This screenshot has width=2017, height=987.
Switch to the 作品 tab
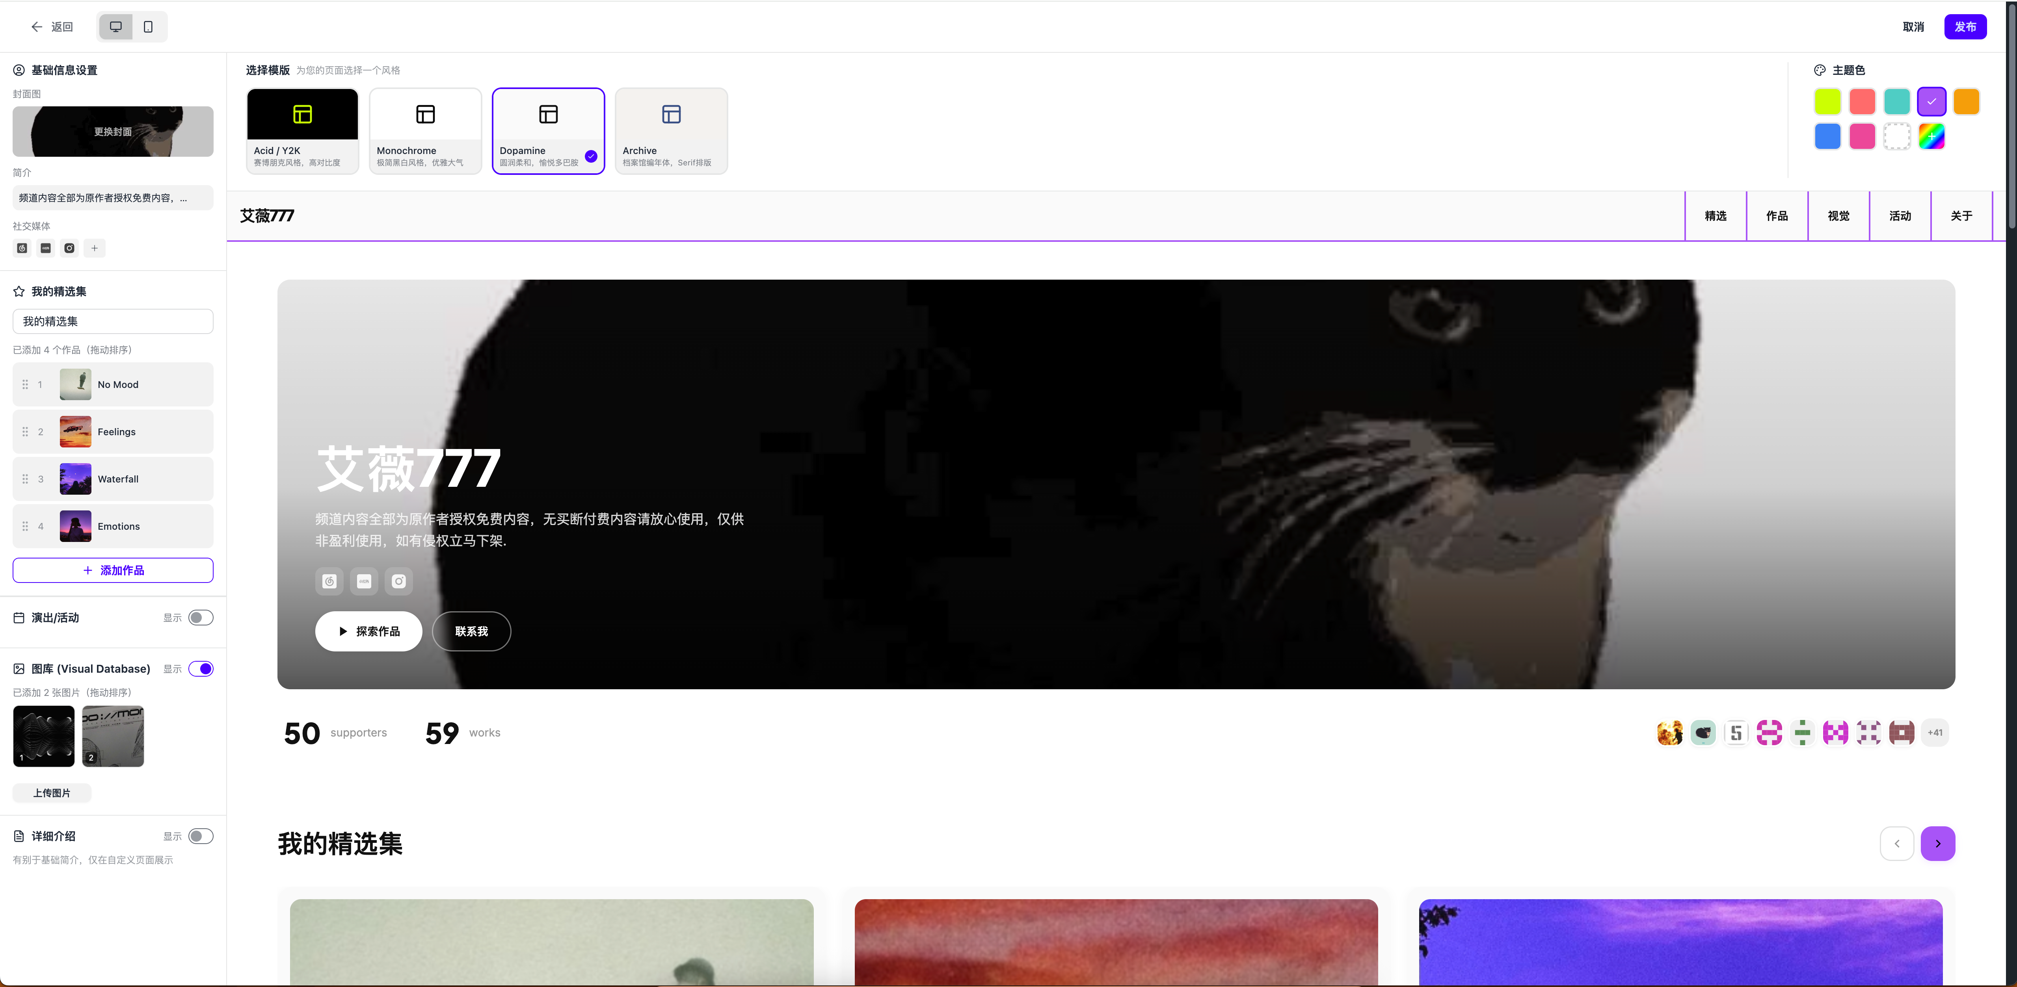point(1777,216)
